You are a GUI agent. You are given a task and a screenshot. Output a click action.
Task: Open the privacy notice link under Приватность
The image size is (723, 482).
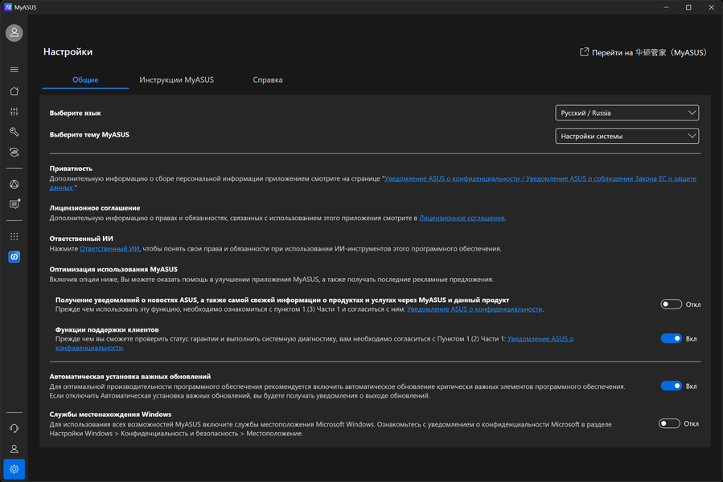(x=372, y=183)
